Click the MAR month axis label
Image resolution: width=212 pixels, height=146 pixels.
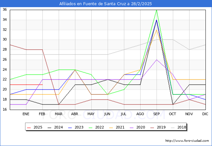point(58,114)
